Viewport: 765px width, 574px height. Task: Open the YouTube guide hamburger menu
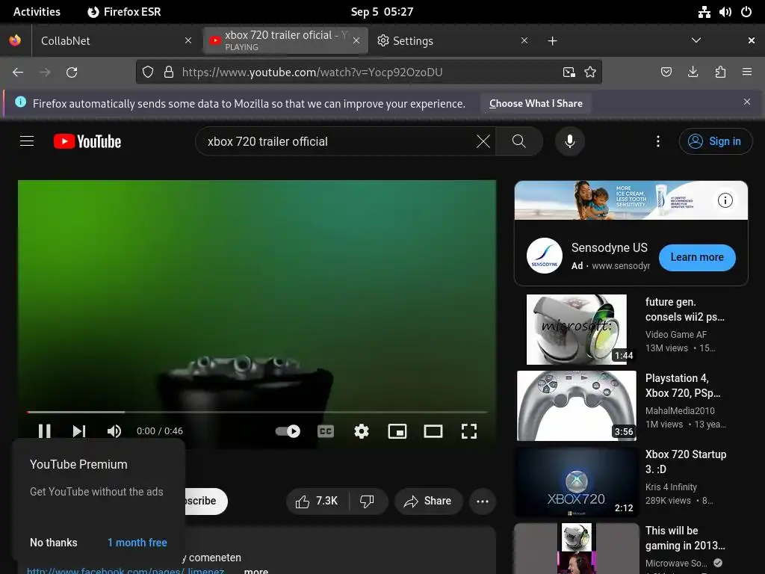tap(27, 141)
